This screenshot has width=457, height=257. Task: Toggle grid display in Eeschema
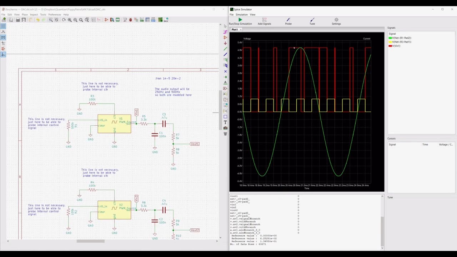[3, 26]
